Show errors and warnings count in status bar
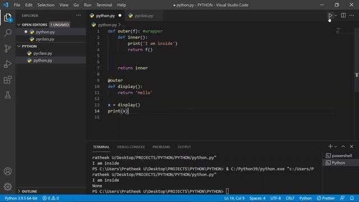 coord(51,198)
